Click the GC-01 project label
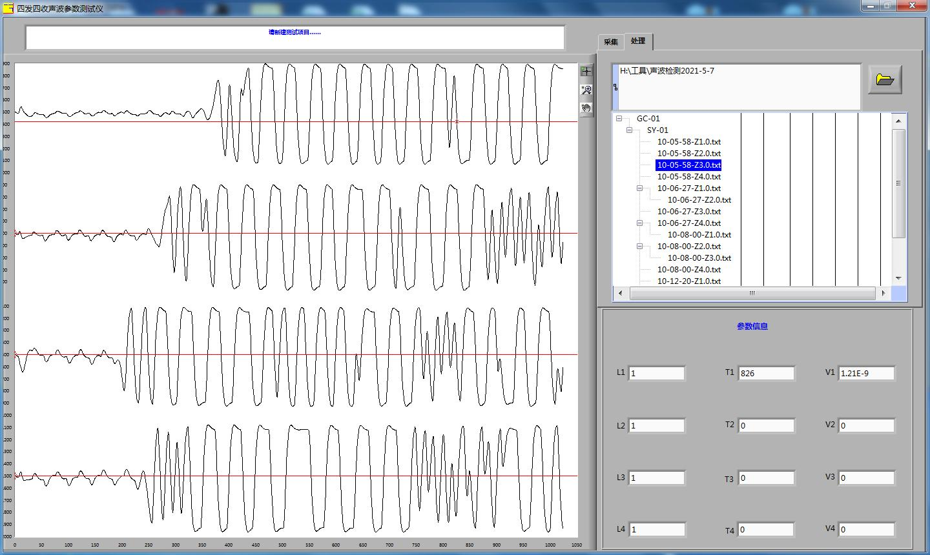 (x=648, y=119)
